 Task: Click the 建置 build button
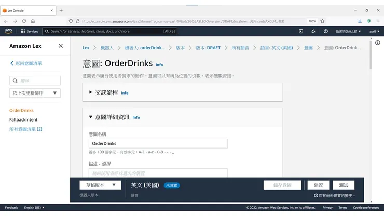click(319, 185)
